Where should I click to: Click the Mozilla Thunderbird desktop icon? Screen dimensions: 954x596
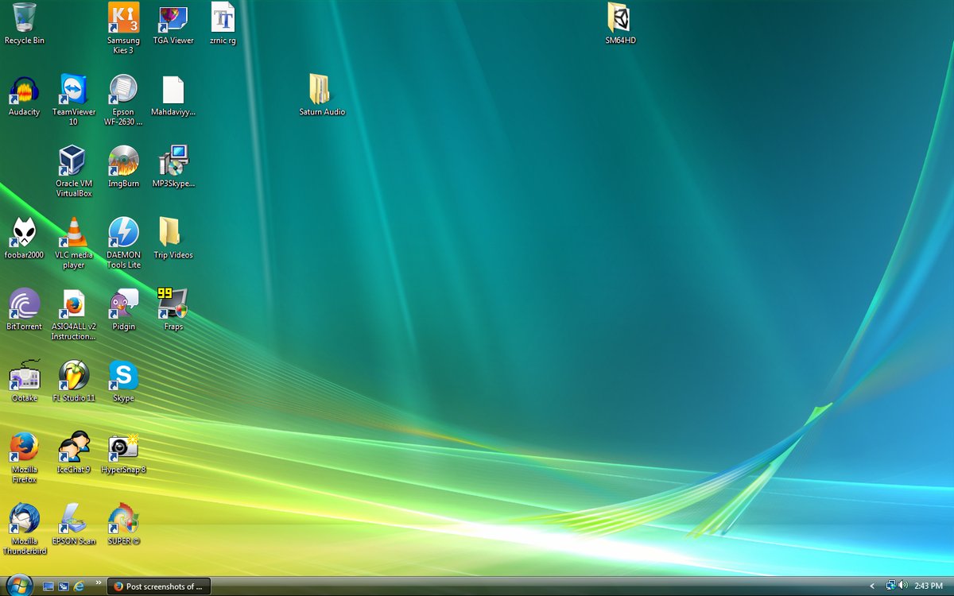pyautogui.click(x=24, y=519)
